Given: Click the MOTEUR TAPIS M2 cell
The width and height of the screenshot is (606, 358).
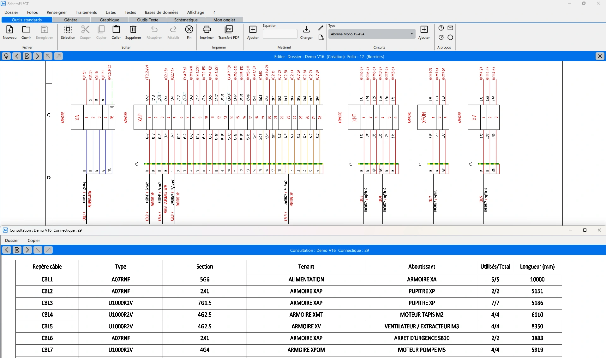Looking at the screenshot, I should [x=422, y=315].
